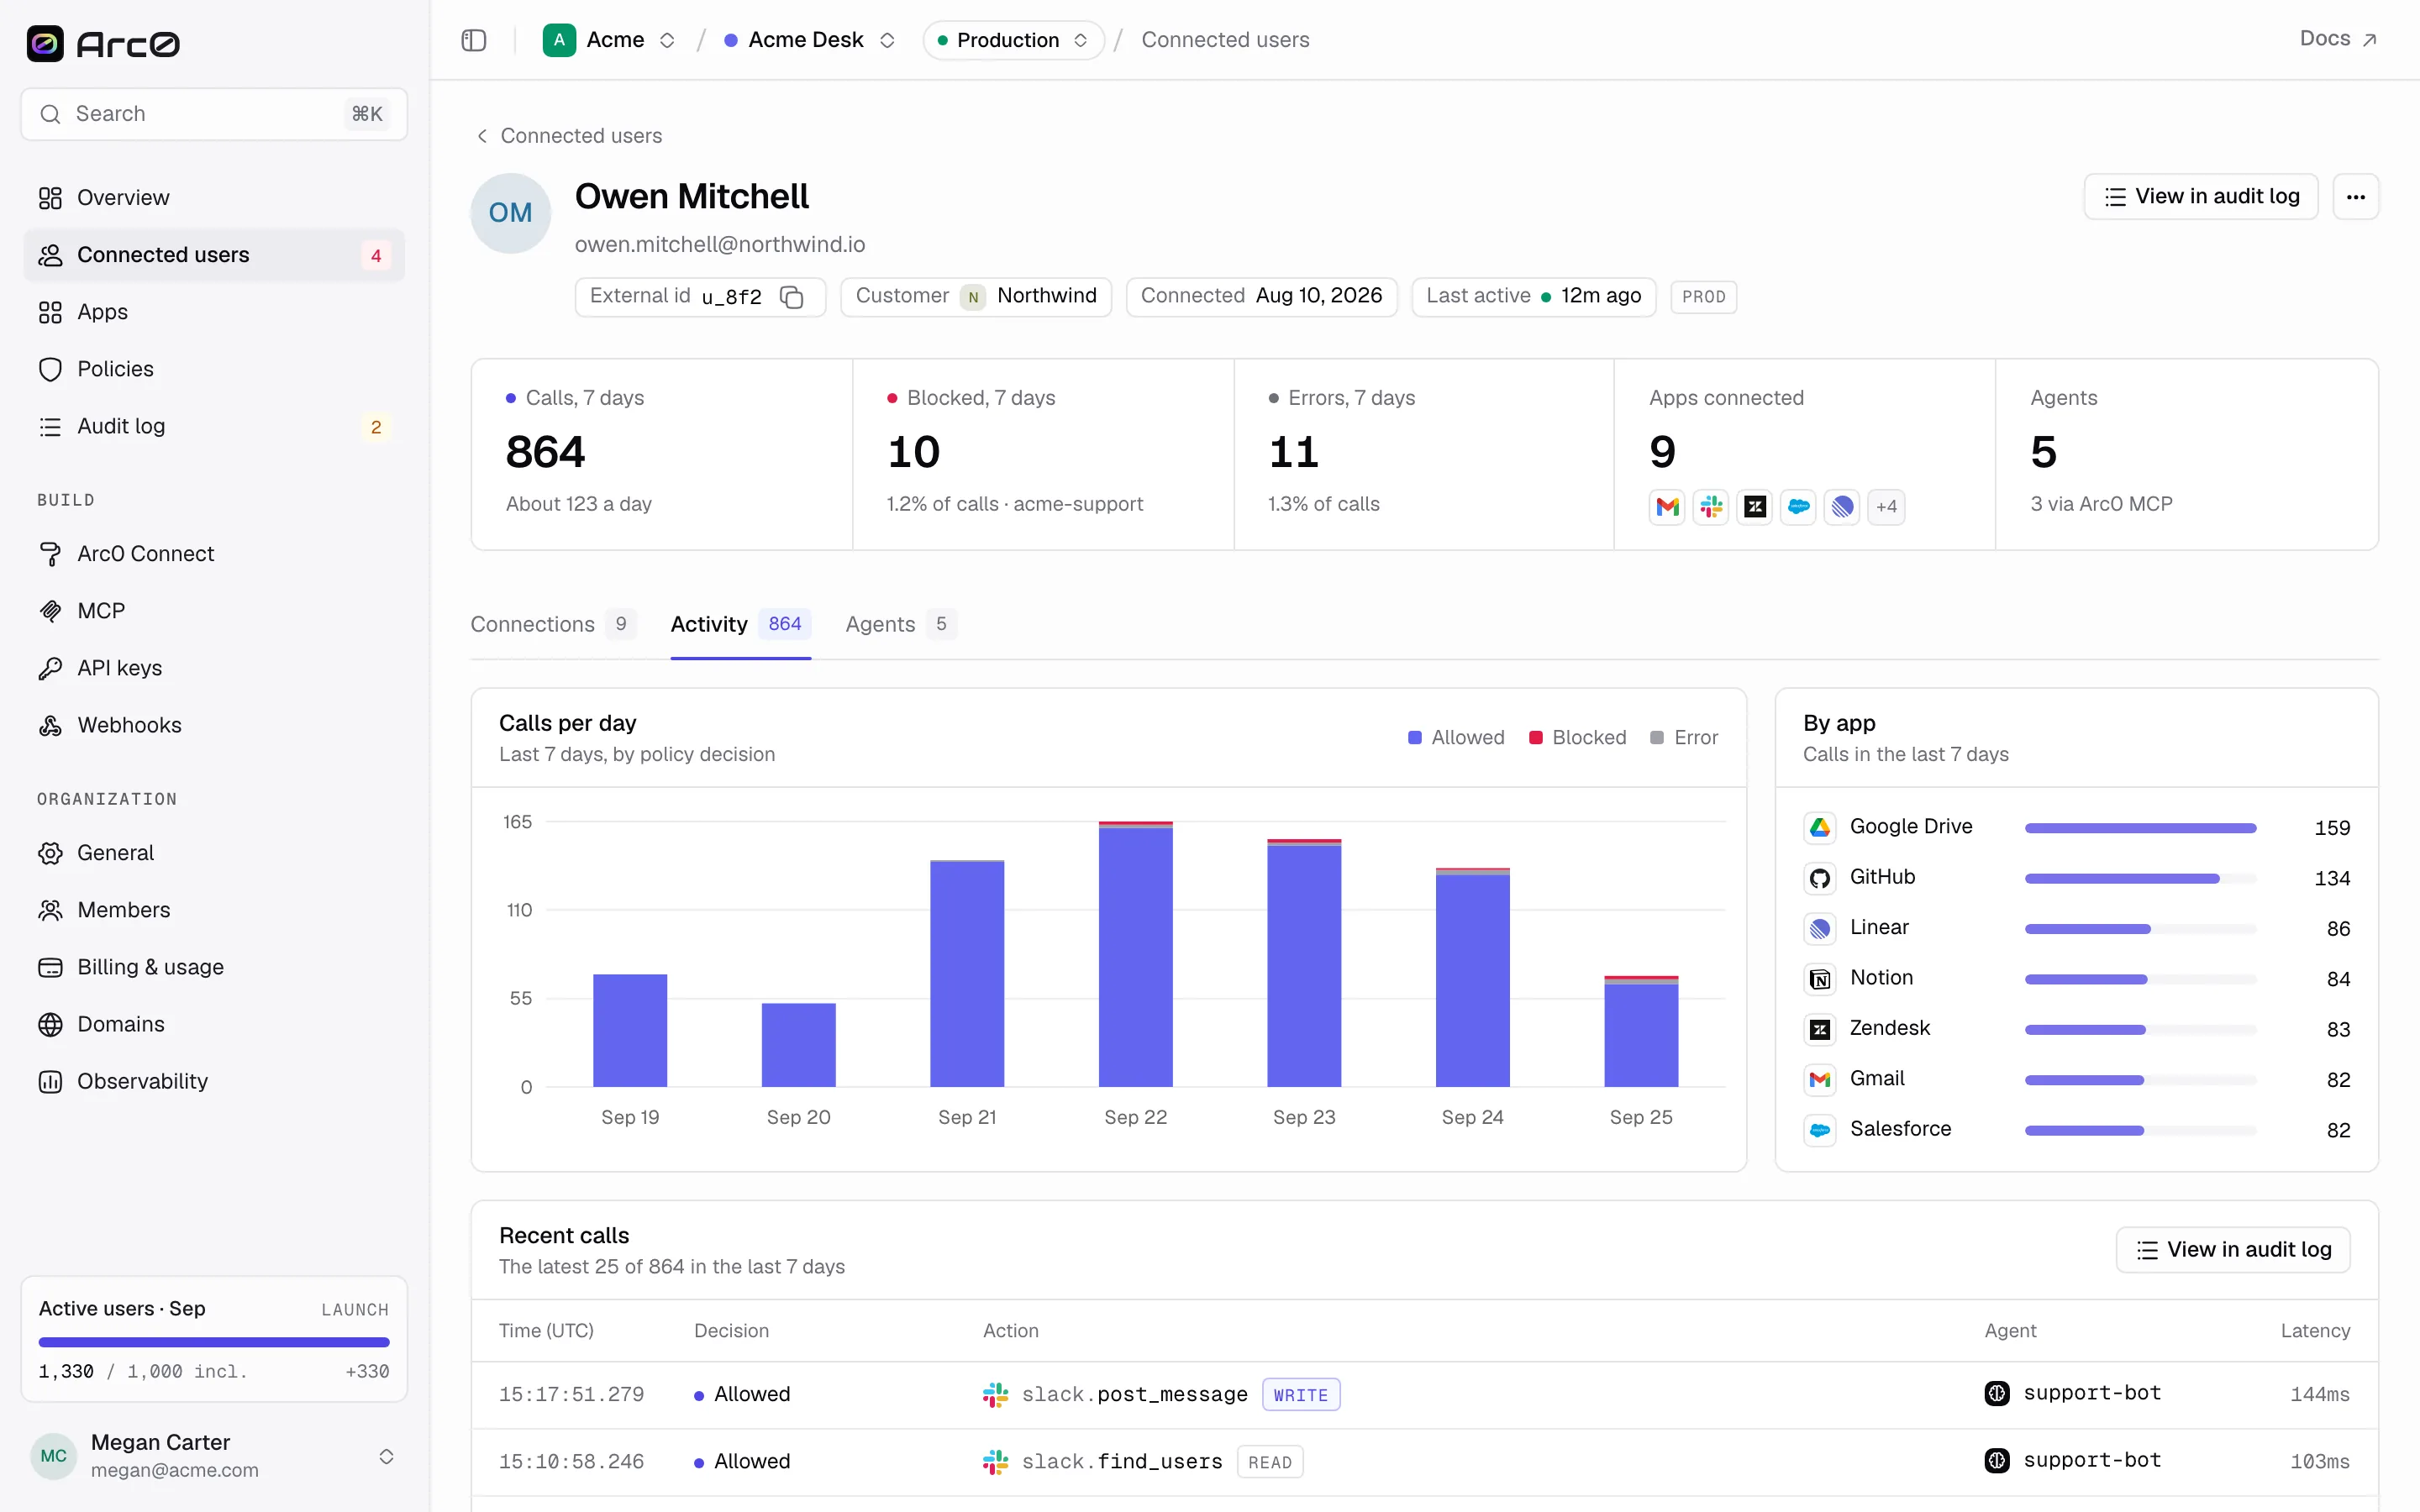Viewport: 2420px width, 1512px height.
Task: Click the Sep 19 bar in chart
Action: [630, 1031]
